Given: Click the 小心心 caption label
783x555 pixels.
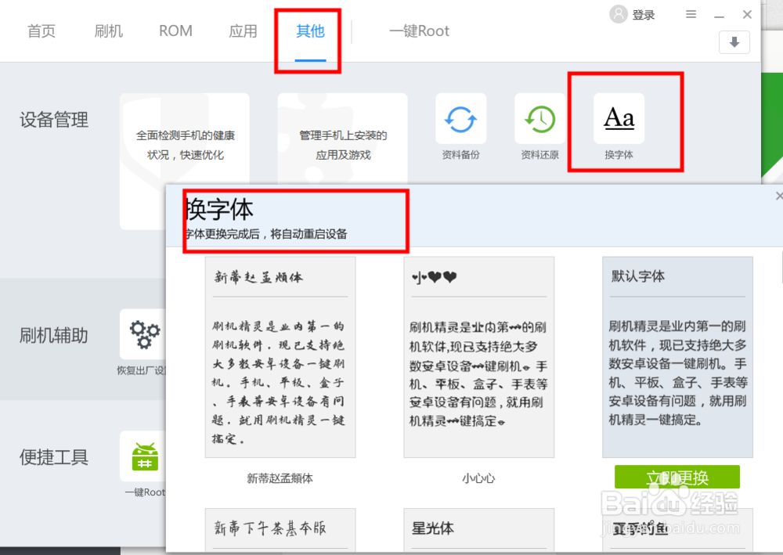Looking at the screenshot, I should click(478, 478).
